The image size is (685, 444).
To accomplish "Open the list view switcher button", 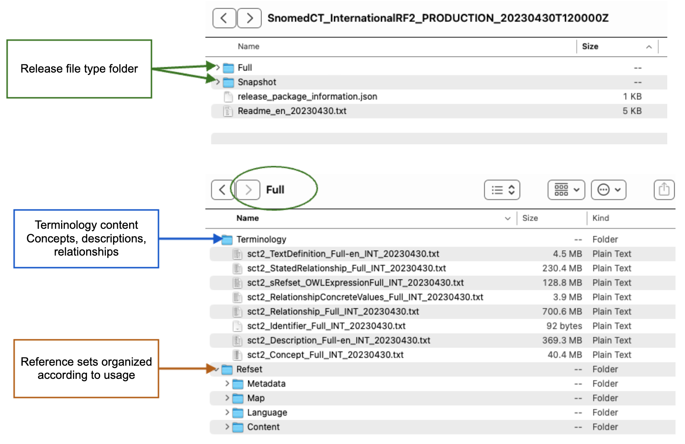I will 502,190.
